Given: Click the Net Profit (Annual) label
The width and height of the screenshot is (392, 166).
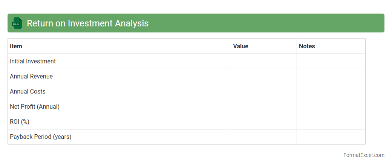Looking at the screenshot, I should tap(35, 106).
